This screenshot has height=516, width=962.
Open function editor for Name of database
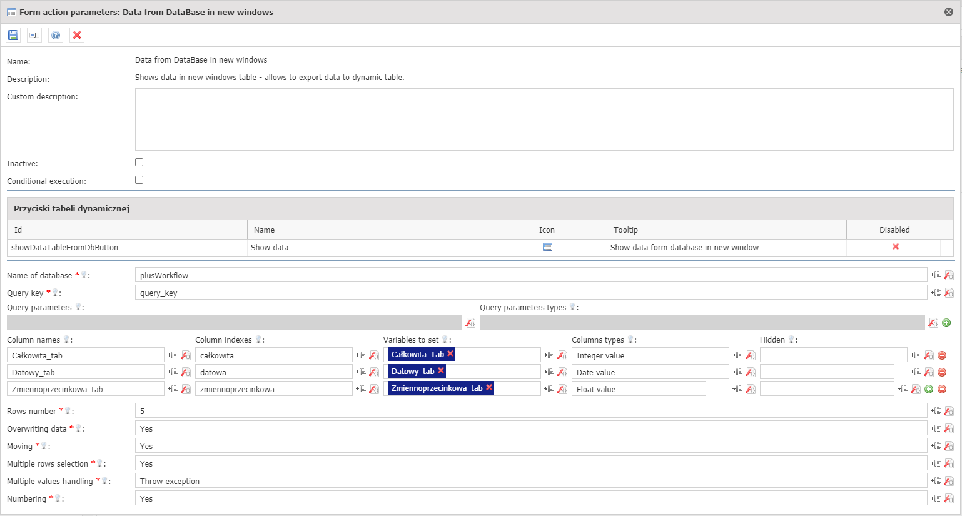point(949,275)
